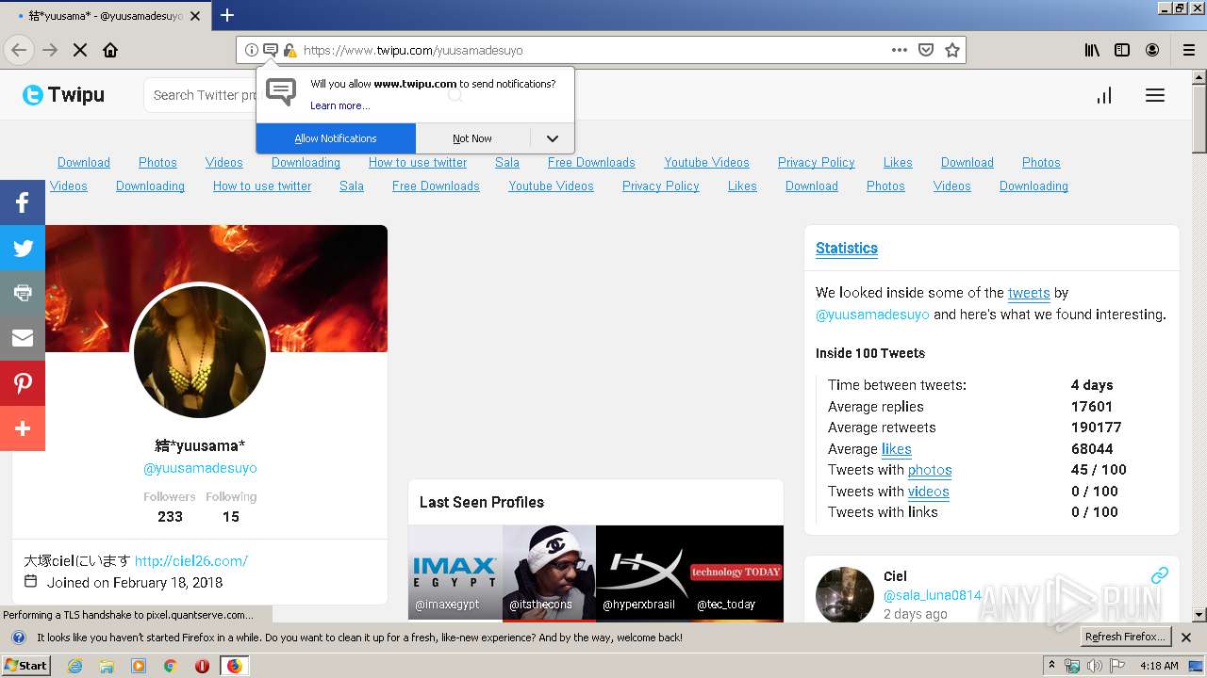
Task: Open @sala_luna0814 profile link
Action: (x=933, y=595)
